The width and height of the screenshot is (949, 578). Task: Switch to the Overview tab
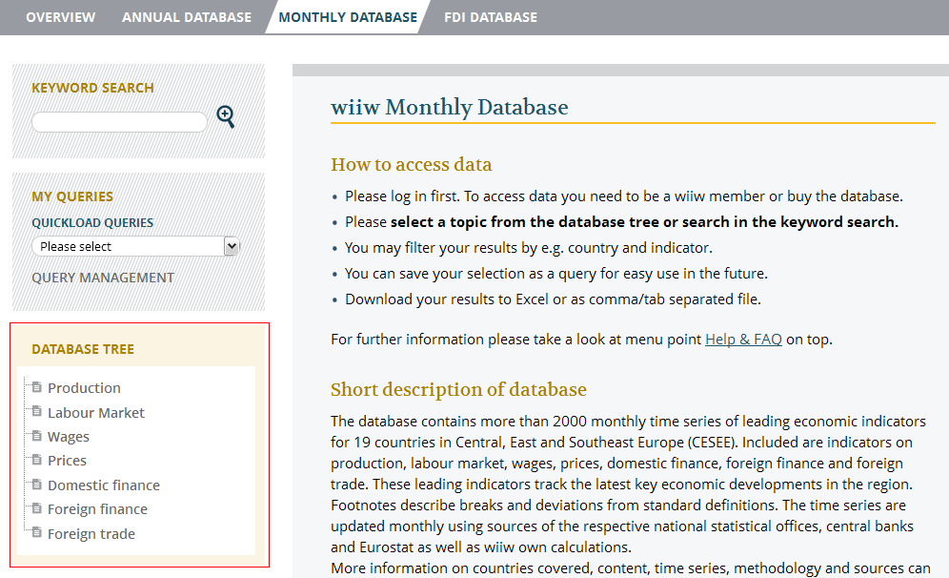(60, 17)
